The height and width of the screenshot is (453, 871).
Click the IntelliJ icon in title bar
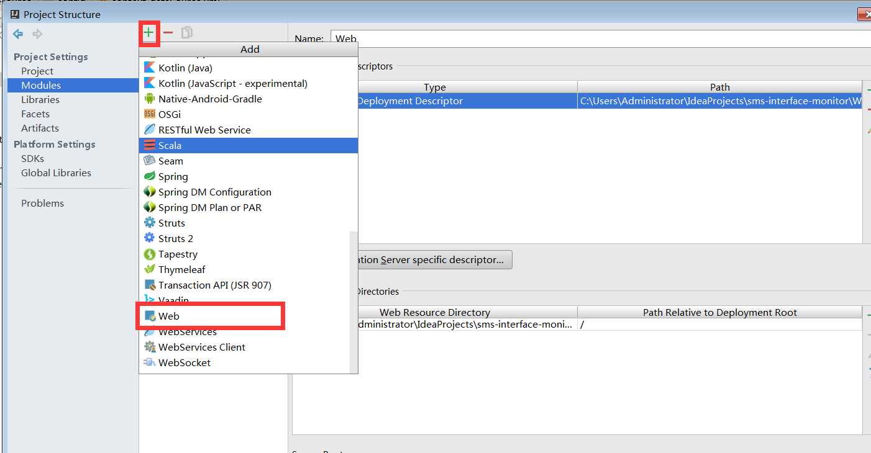[15, 14]
